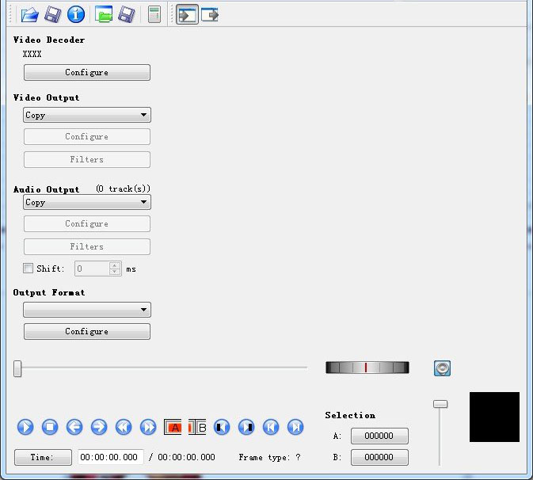Click the (0 track(s)) label

(123, 189)
